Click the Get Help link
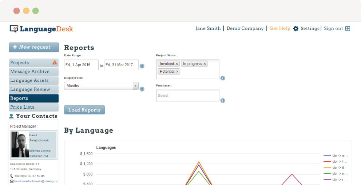This screenshot has height=185, width=361. pyautogui.click(x=280, y=28)
